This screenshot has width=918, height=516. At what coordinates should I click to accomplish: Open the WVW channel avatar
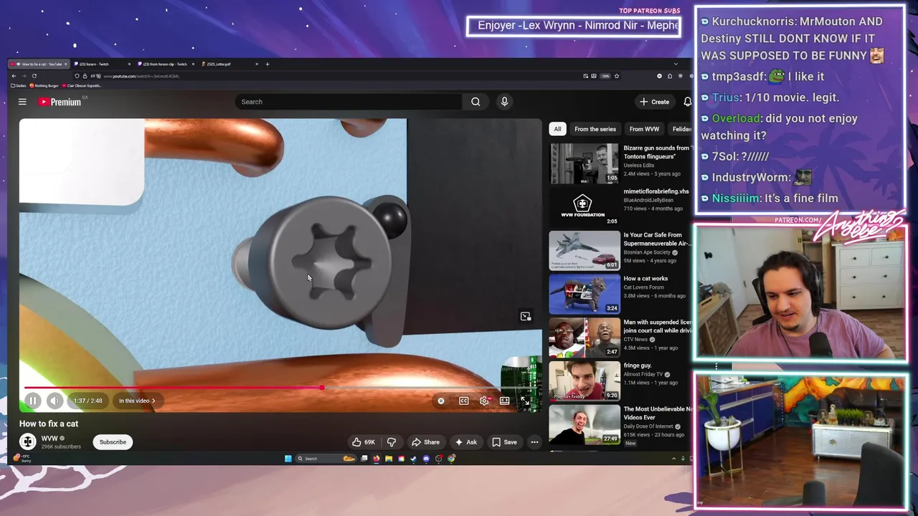[28, 442]
